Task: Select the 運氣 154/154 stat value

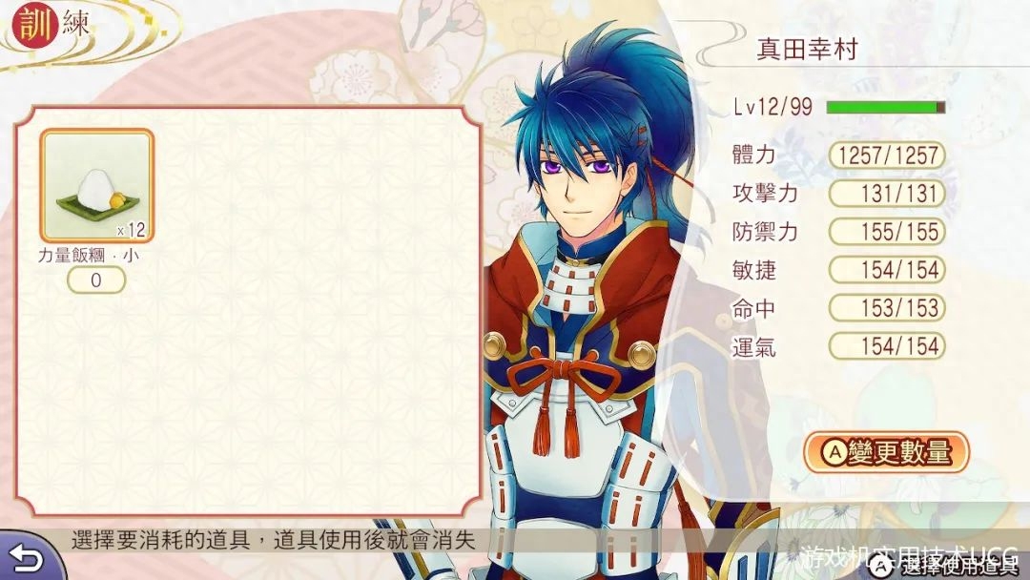Action: click(887, 346)
